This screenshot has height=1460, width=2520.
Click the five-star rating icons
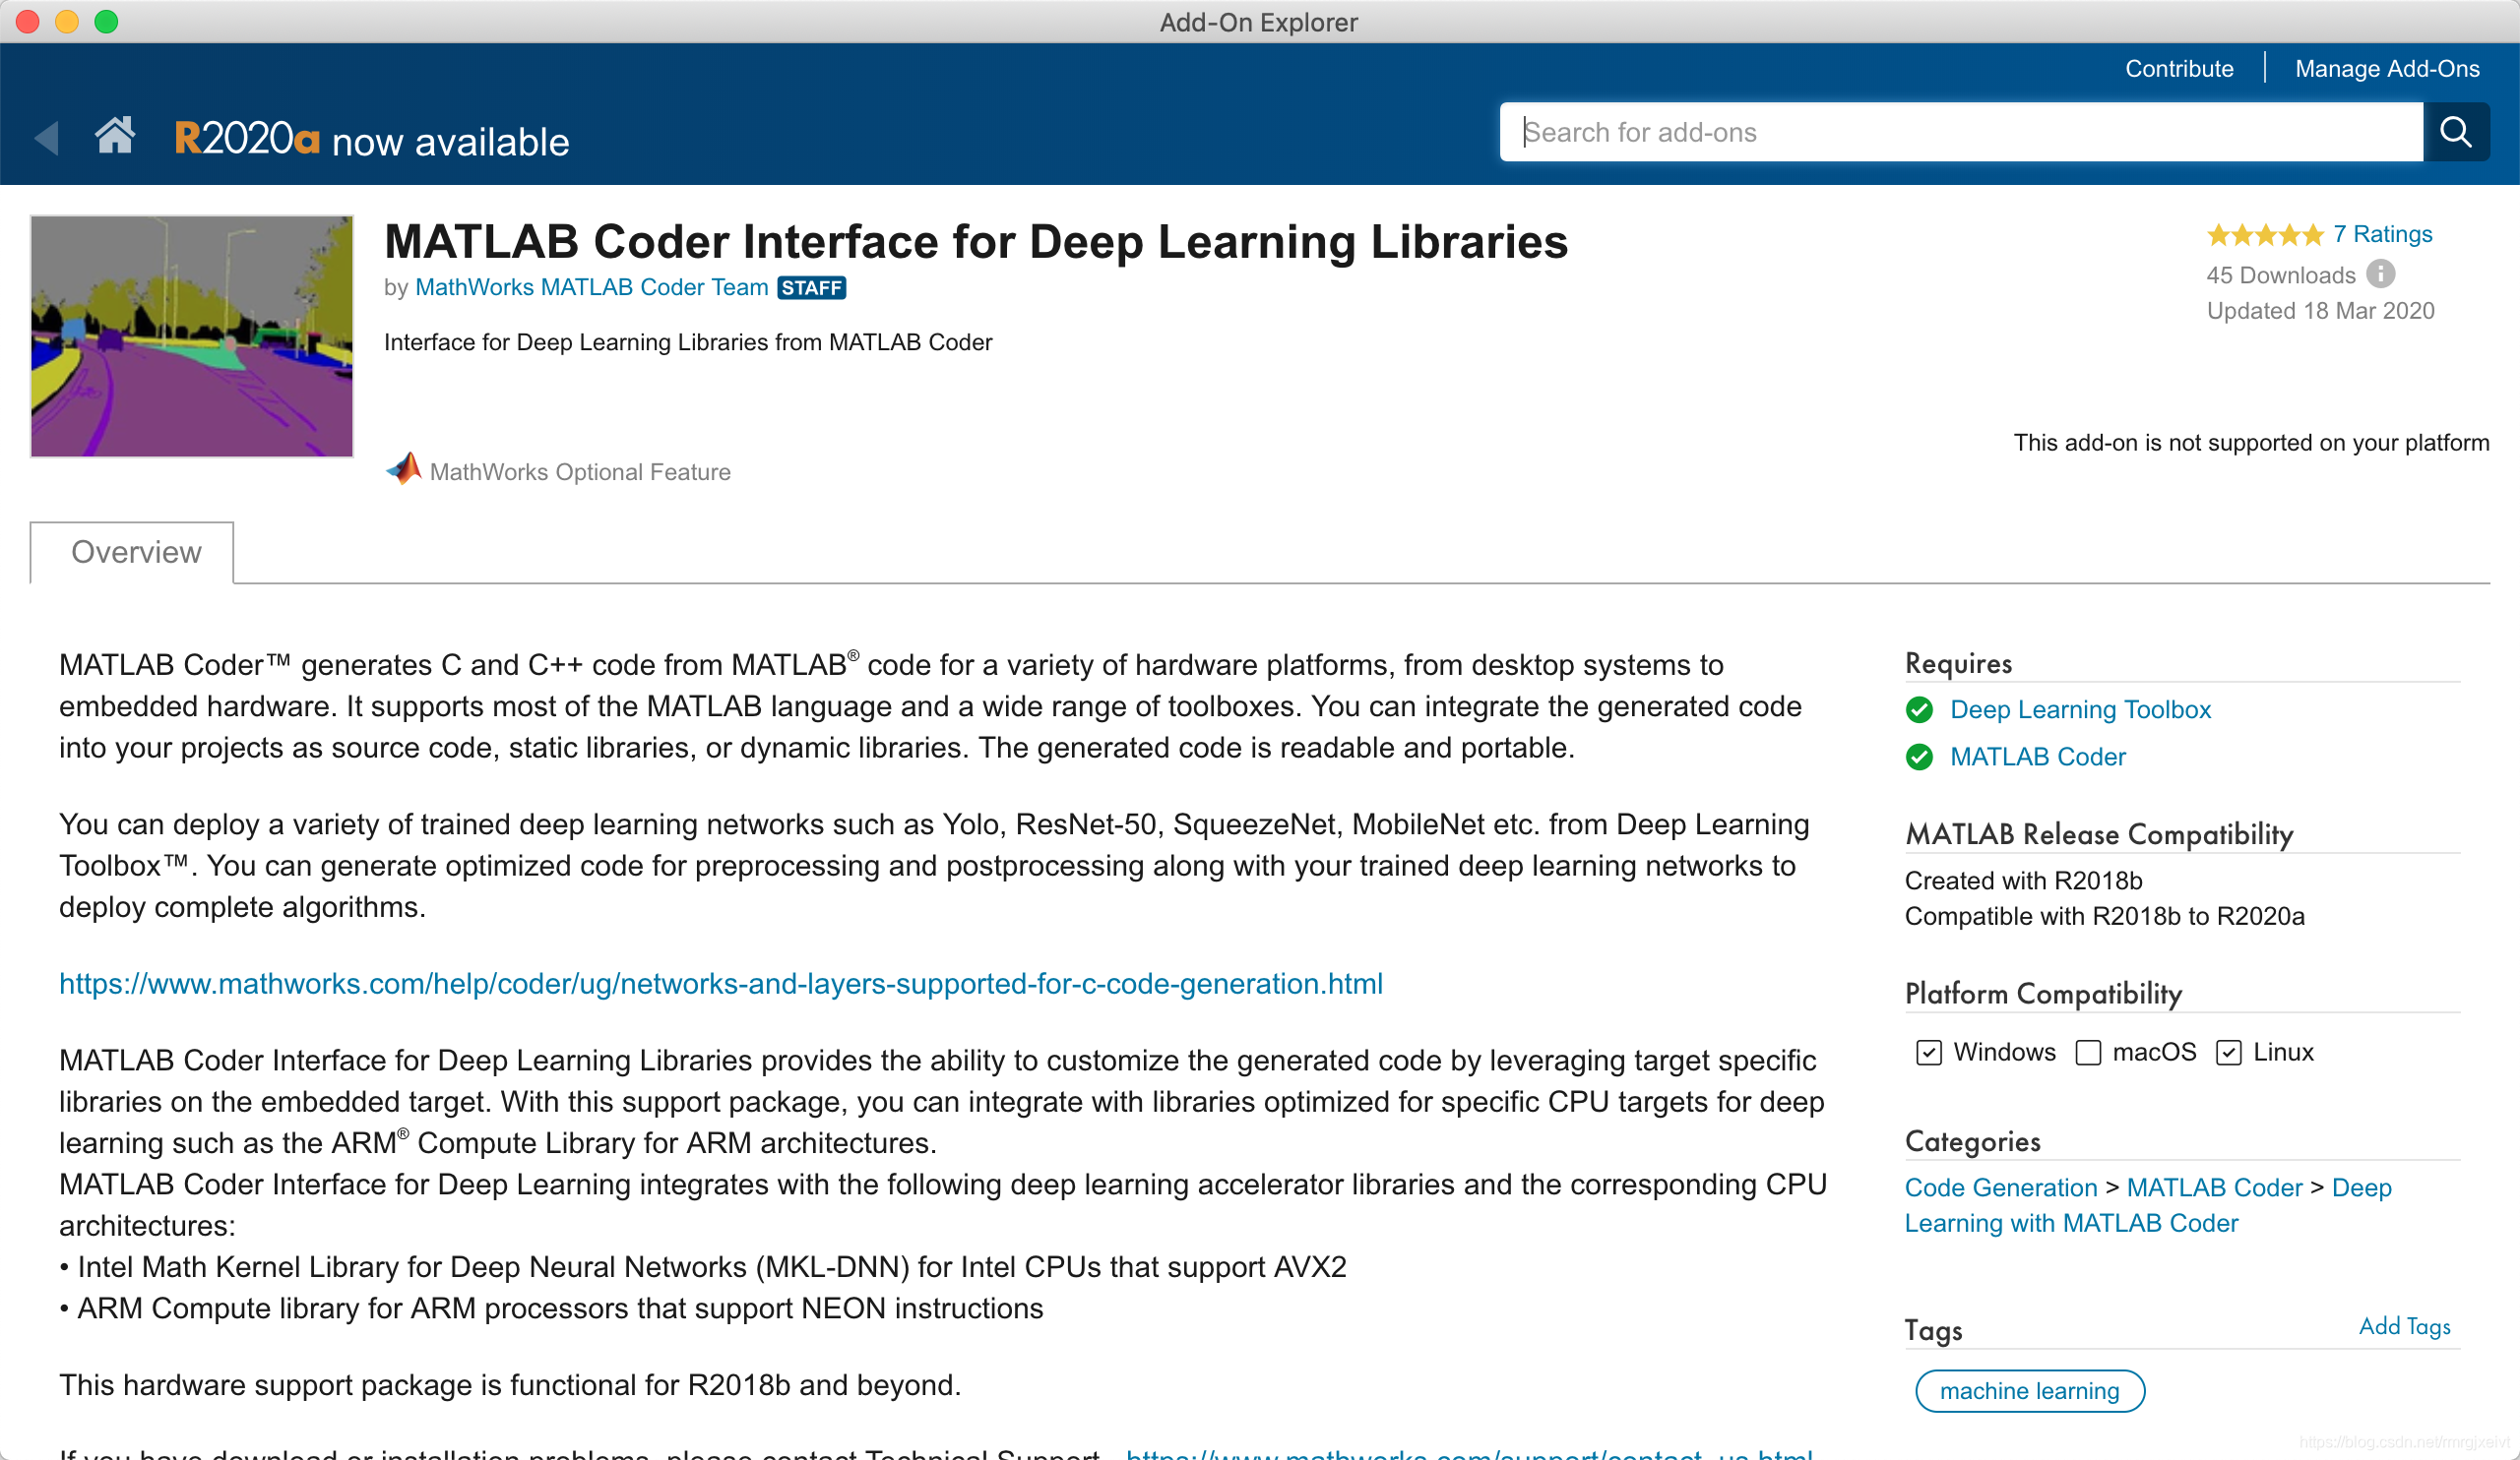pyautogui.click(x=2264, y=235)
